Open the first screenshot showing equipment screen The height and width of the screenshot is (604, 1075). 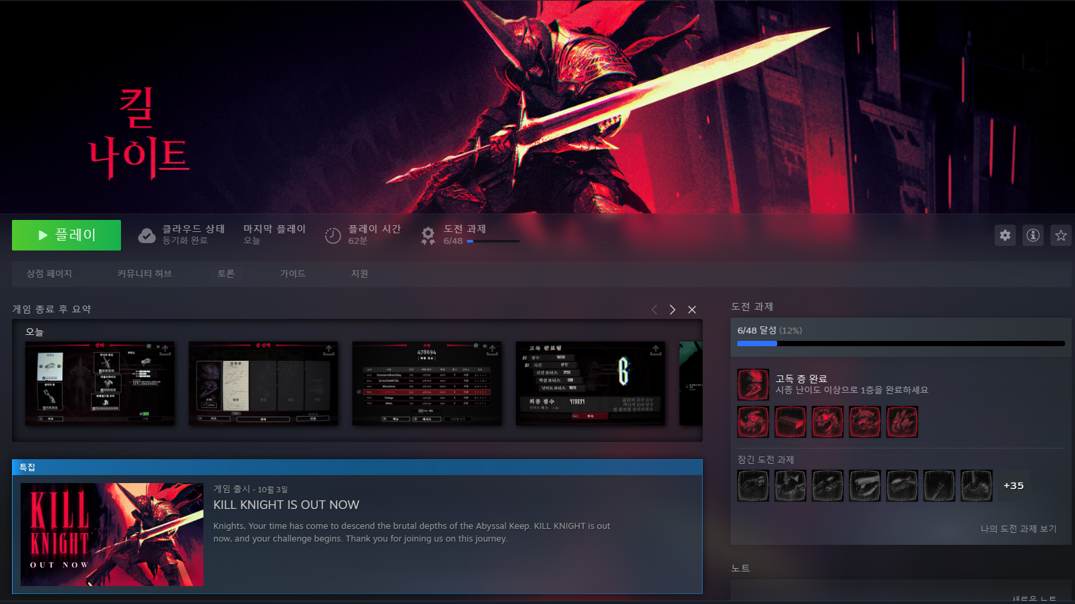[x=100, y=383]
